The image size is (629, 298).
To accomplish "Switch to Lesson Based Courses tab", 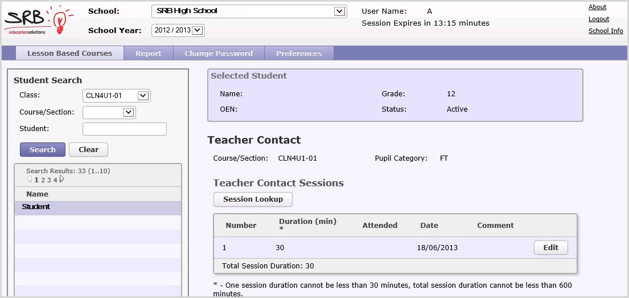I will pyautogui.click(x=69, y=54).
